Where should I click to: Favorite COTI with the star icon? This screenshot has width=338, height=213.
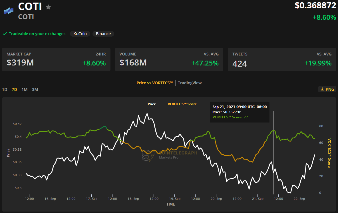point(48,7)
